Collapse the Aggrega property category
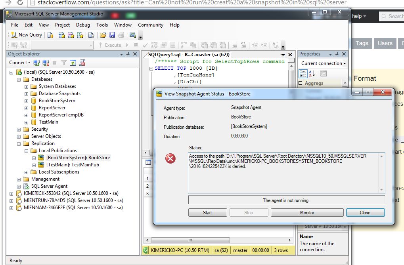404x265 pixels. pyautogui.click(x=301, y=83)
